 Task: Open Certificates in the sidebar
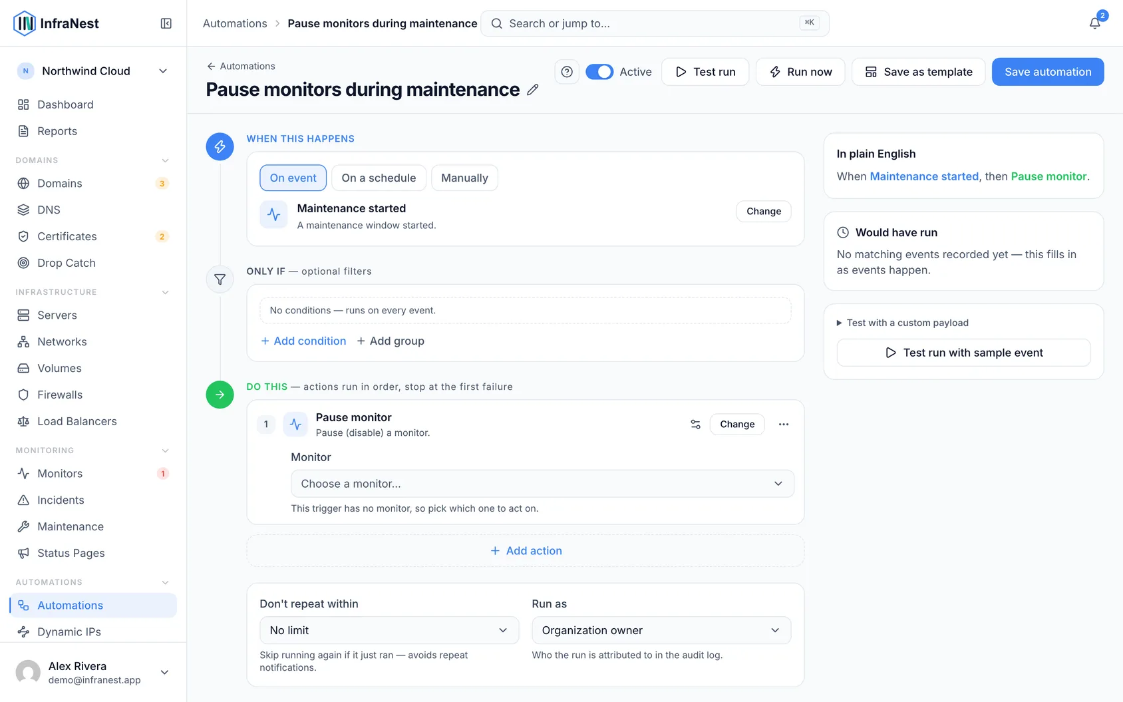tap(93, 237)
